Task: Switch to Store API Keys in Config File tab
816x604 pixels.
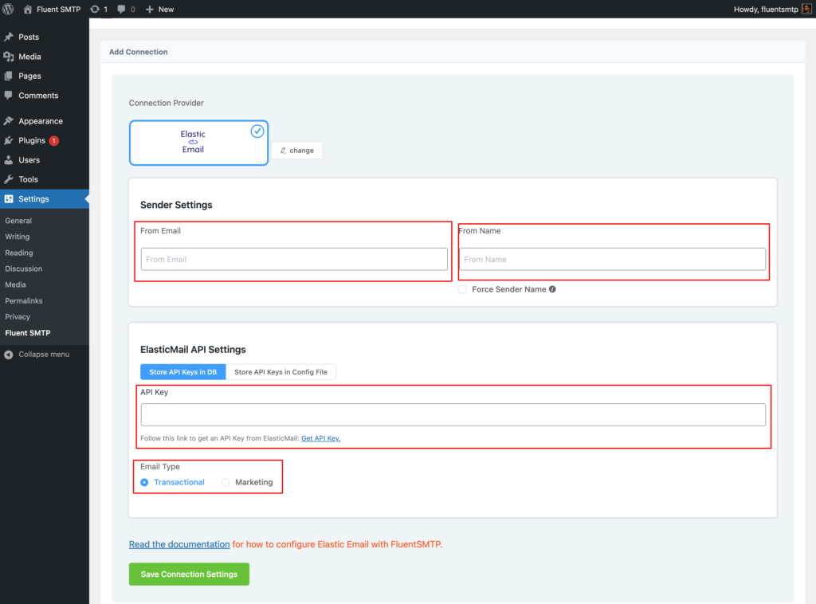Action: click(x=281, y=371)
